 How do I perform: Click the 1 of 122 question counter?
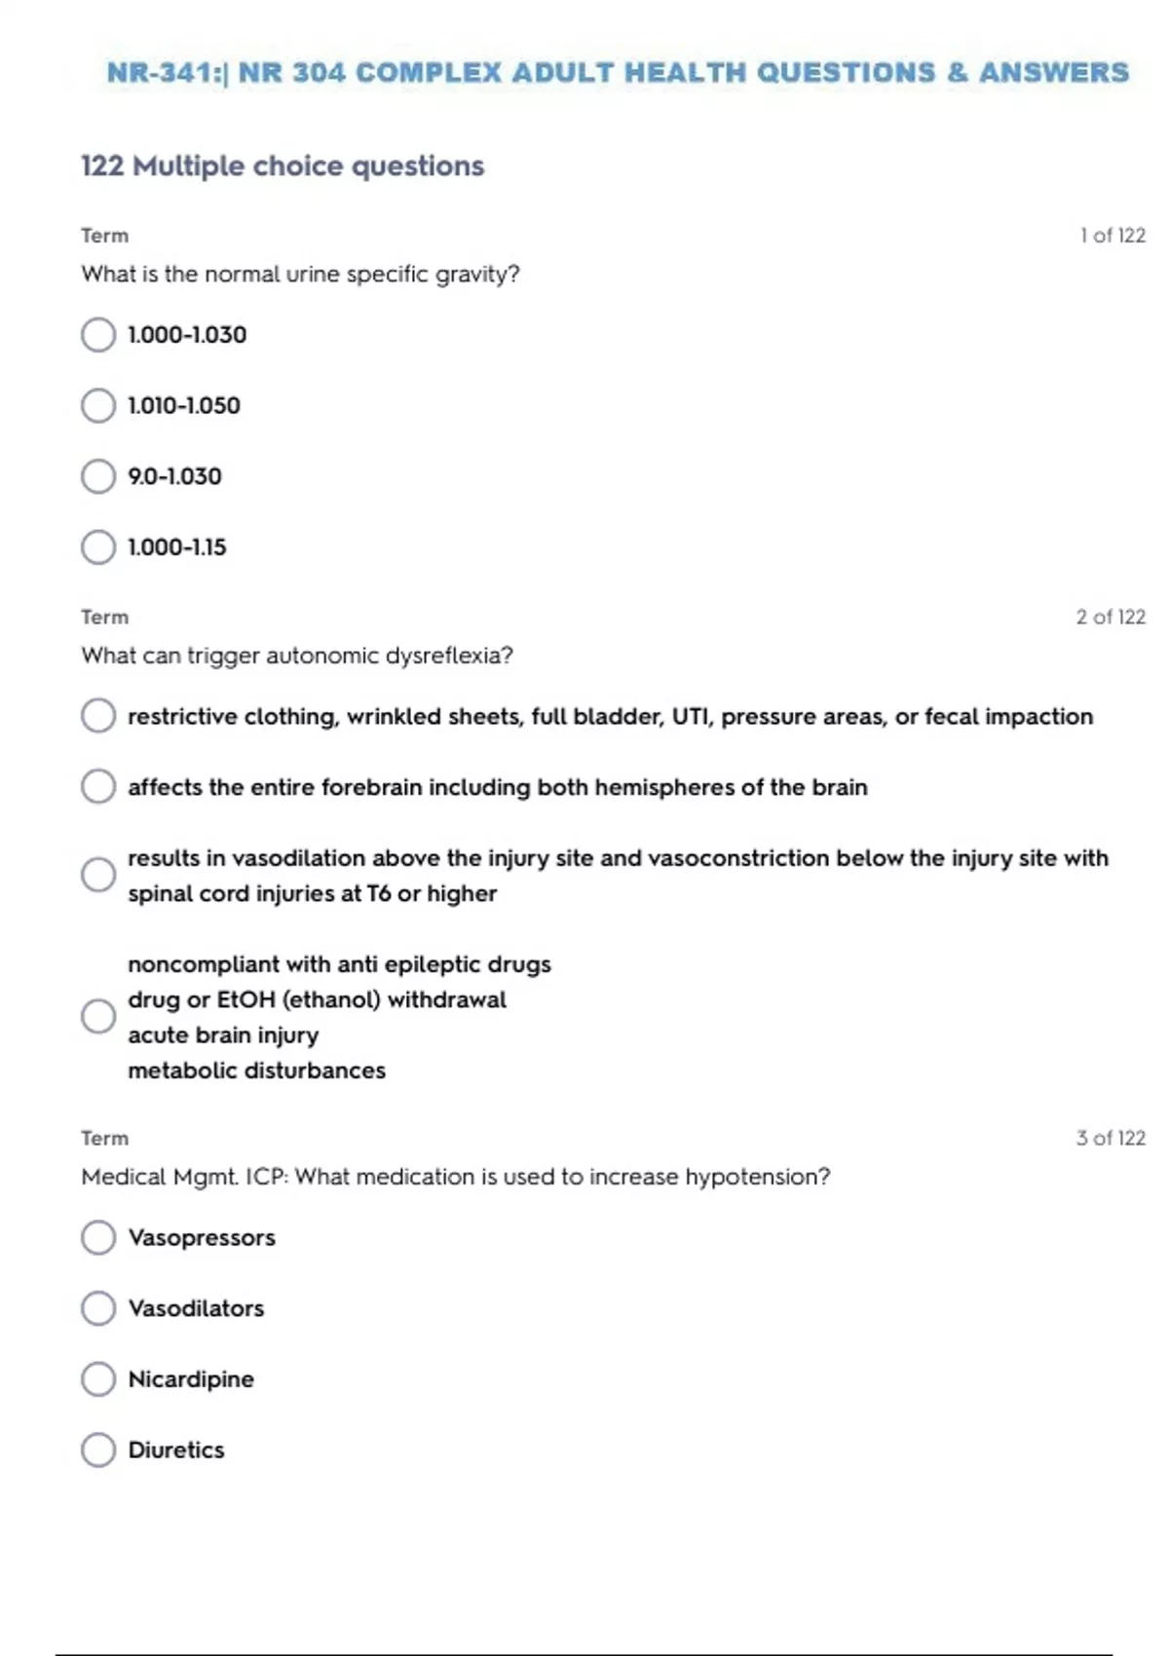pyautogui.click(x=1112, y=236)
